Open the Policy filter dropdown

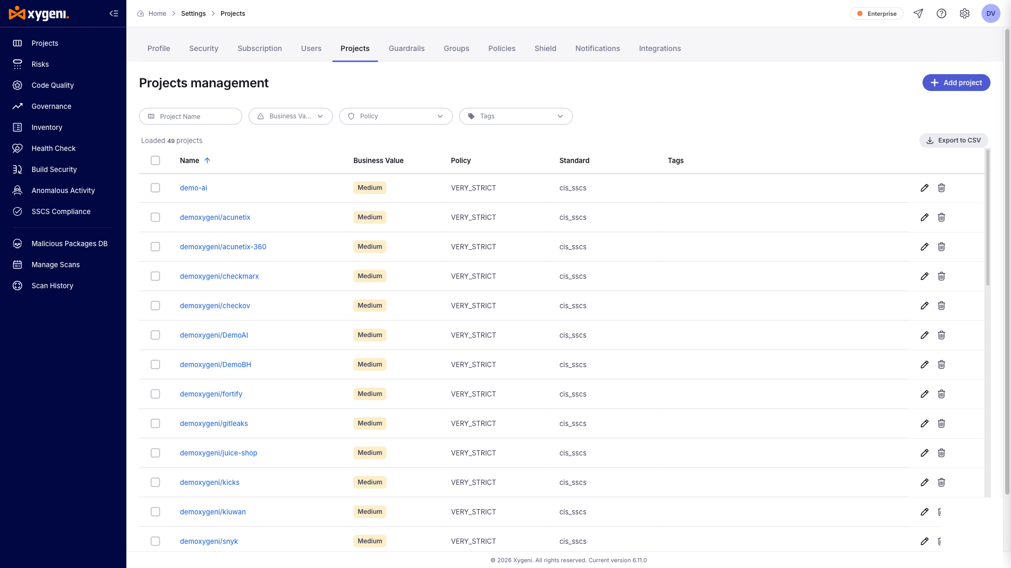396,116
